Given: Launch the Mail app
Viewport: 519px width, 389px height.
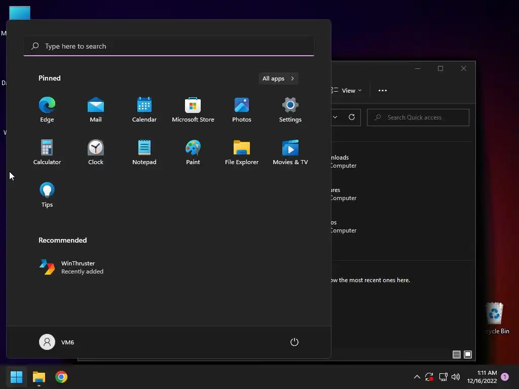Looking at the screenshot, I should 96,110.
